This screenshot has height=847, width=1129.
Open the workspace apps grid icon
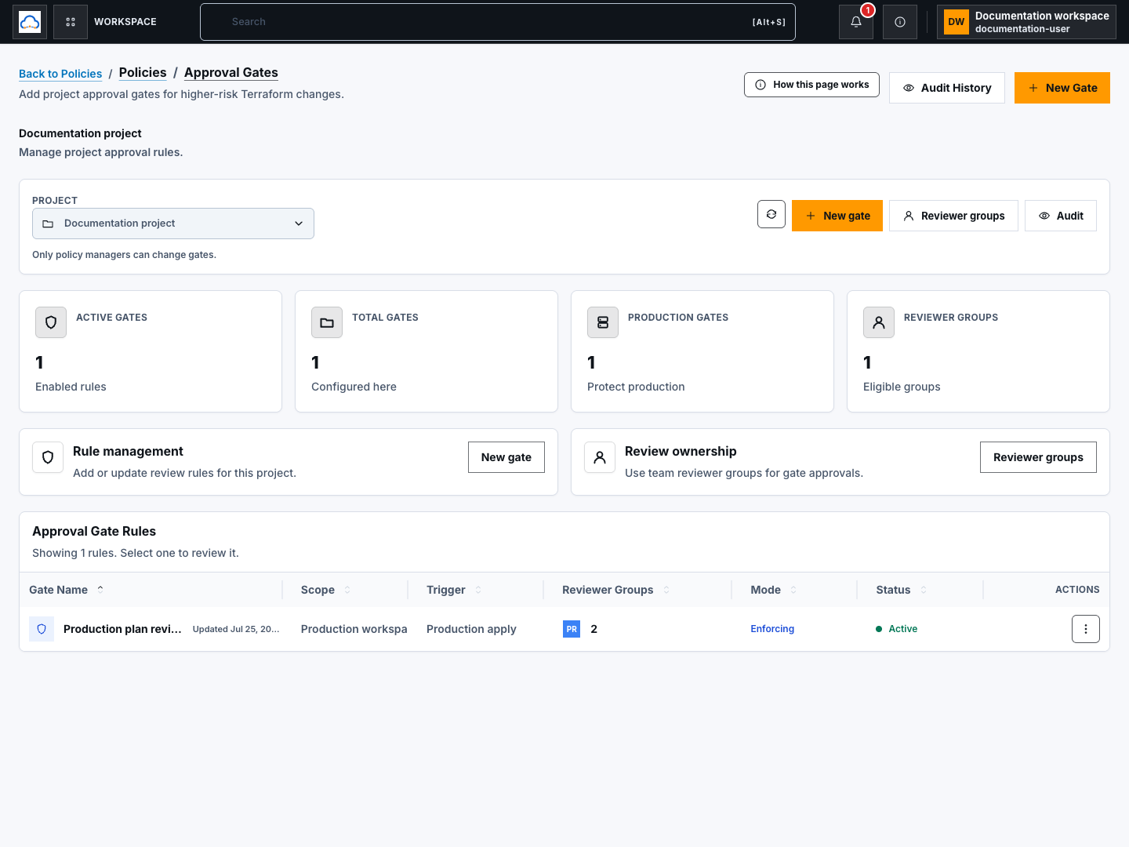tap(71, 22)
